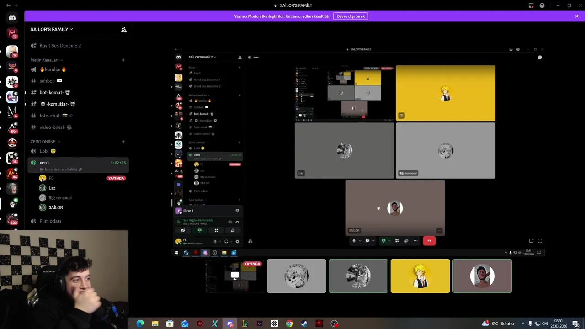Open the chimpanzee avatar server icon
585x329 pixels.
point(12,188)
